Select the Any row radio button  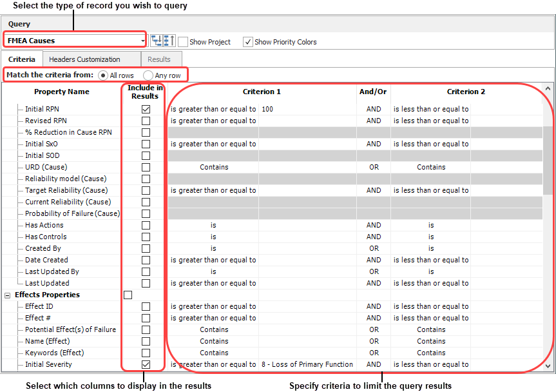point(148,75)
